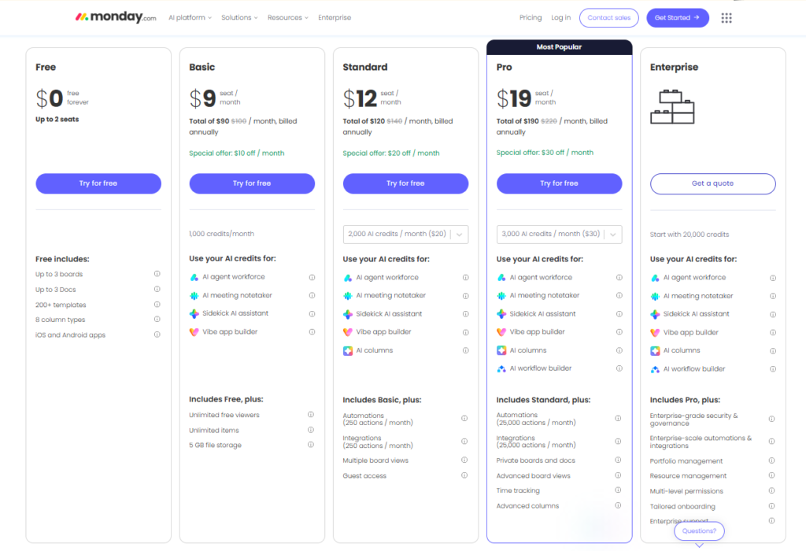
Task: Click Special offer: $30 off / month text
Action: [x=545, y=153]
